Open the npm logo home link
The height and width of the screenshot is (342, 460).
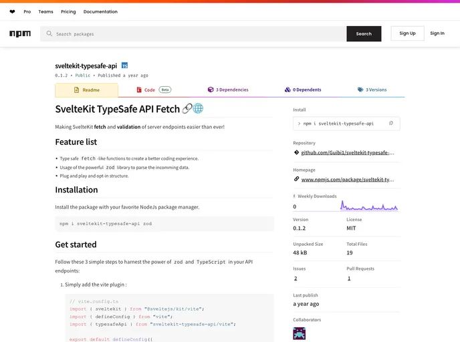pyautogui.click(x=20, y=33)
